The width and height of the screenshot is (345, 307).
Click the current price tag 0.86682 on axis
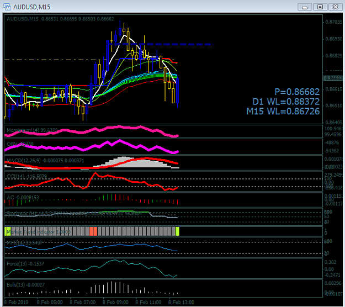[x=333, y=78]
